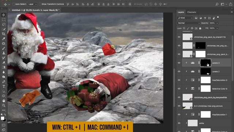This screenshot has width=234, height=132.
Task: Open the Normal blend mode dropdown
Action: (x=189, y=23)
